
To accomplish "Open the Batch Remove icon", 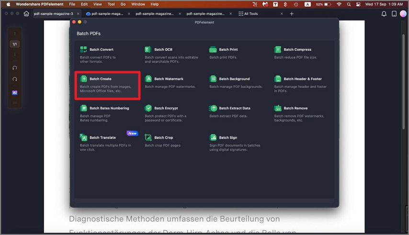I will click(x=278, y=108).
